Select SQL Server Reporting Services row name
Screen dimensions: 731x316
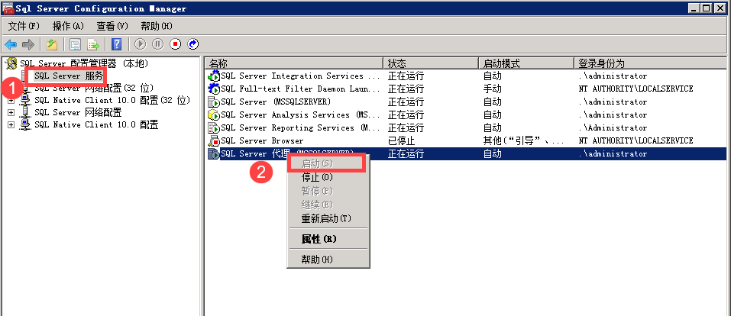pyautogui.click(x=301, y=127)
